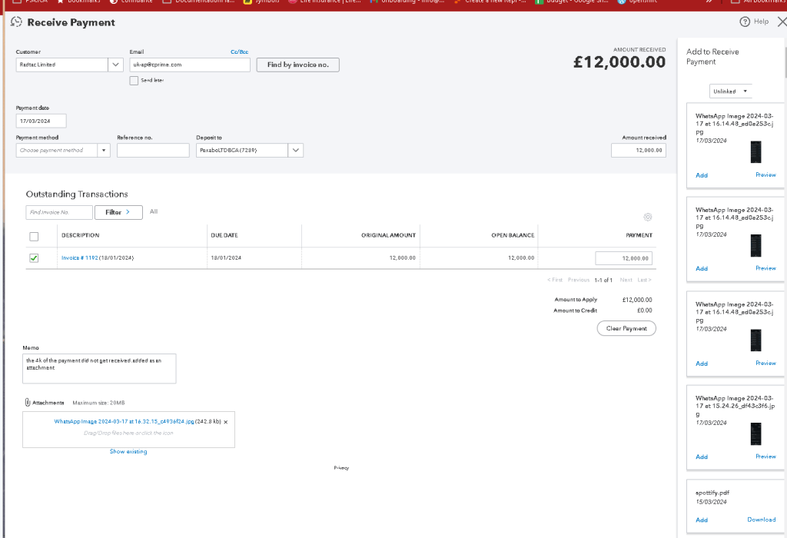Click the Payment amount box for Invoice 1192
Viewport: 787px width, 538px height.
pyautogui.click(x=624, y=258)
